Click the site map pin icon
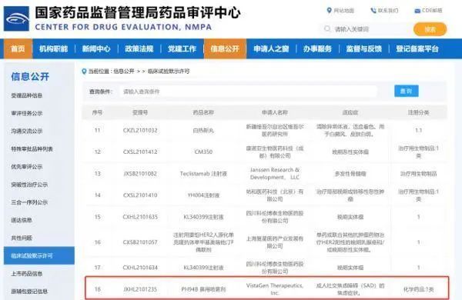This screenshot has width=462, height=300. [329, 11]
